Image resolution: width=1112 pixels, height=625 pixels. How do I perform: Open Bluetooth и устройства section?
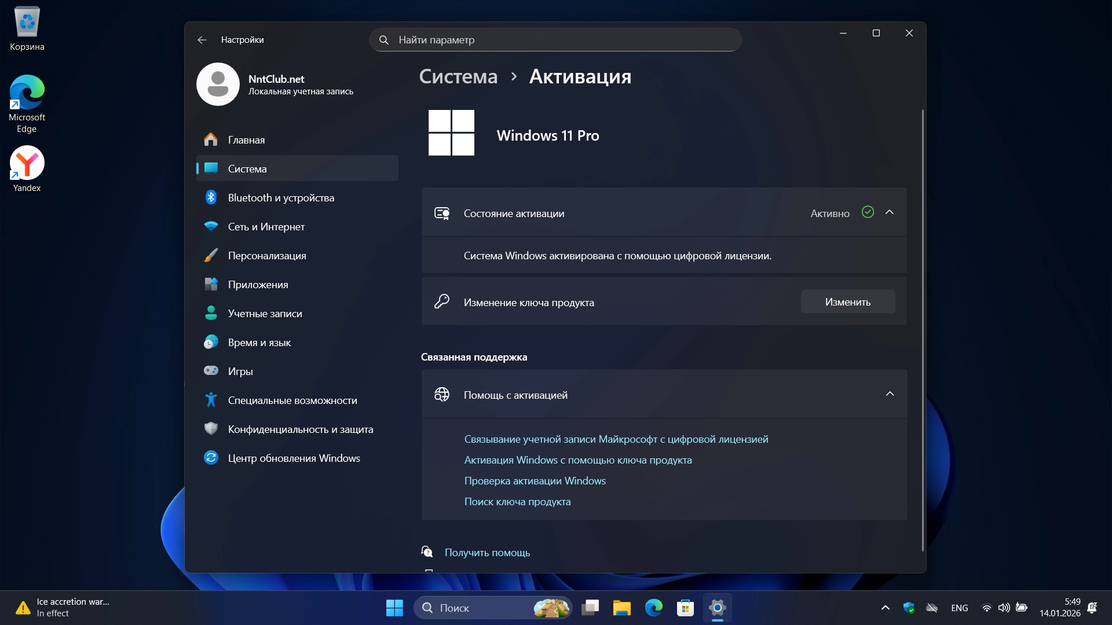tap(281, 198)
